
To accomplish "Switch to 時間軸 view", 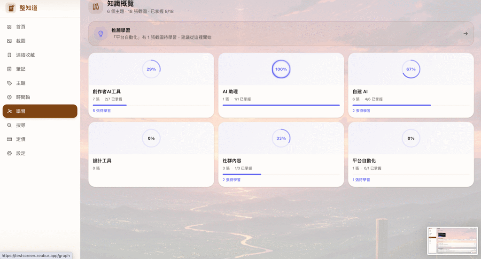I will (x=40, y=97).
